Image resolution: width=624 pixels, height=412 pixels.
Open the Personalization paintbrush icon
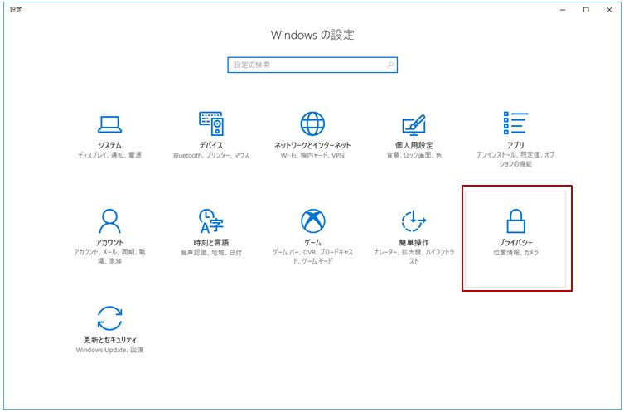[x=414, y=125]
